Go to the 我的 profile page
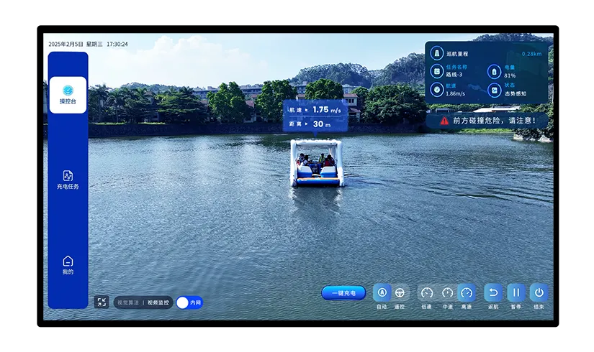 [x=68, y=265]
